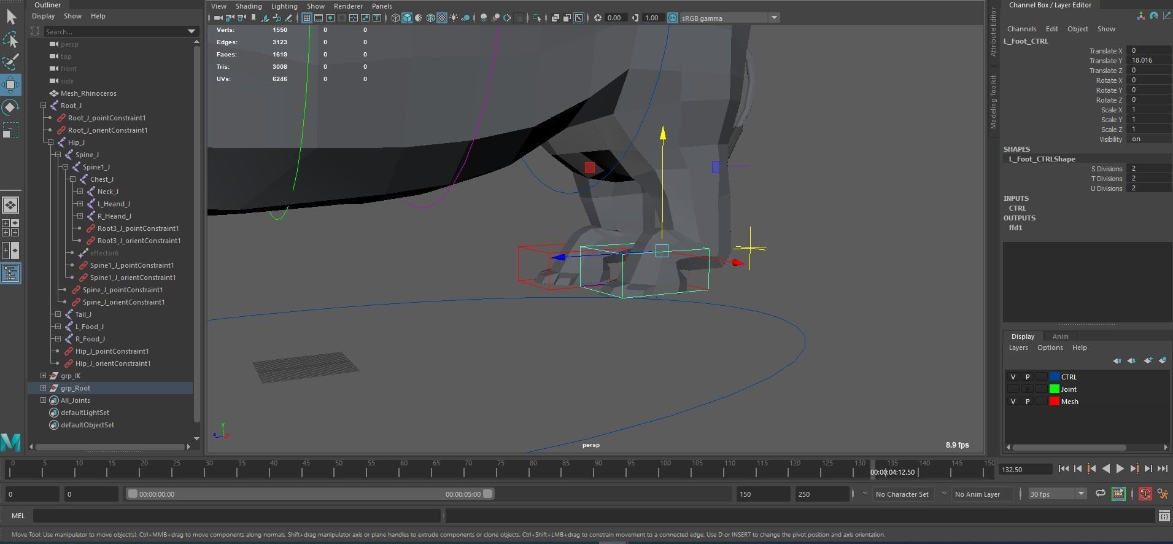Activate the Lasso select tool
The height and width of the screenshot is (544, 1173).
pyautogui.click(x=11, y=40)
